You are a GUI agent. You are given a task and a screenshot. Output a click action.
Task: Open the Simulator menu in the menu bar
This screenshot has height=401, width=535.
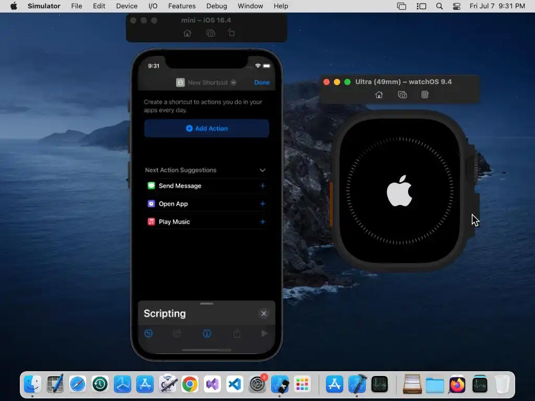[x=44, y=6]
